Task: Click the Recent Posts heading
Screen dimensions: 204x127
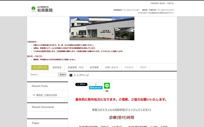Action: tap(40, 86)
